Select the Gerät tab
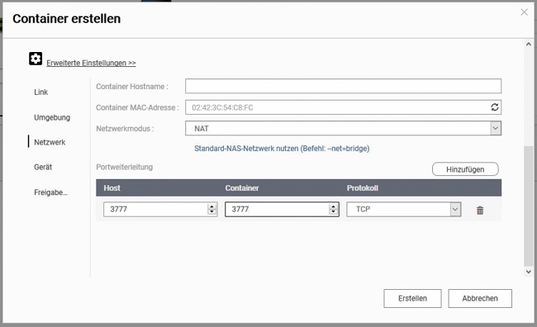 click(x=43, y=167)
